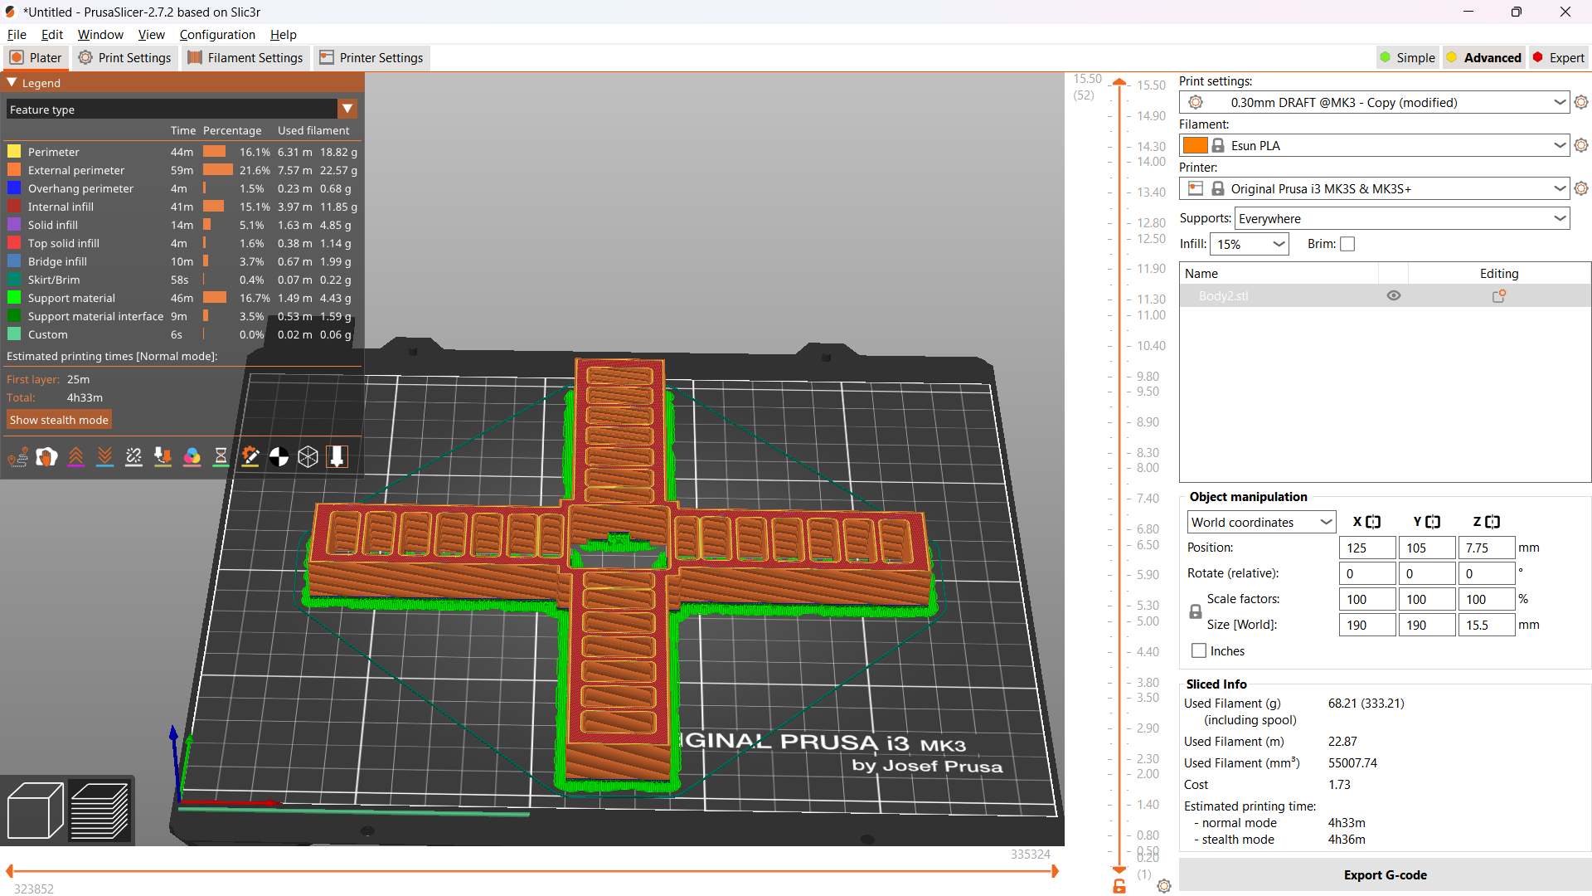Toggle retractions icon in legend toolbar

tap(75, 457)
